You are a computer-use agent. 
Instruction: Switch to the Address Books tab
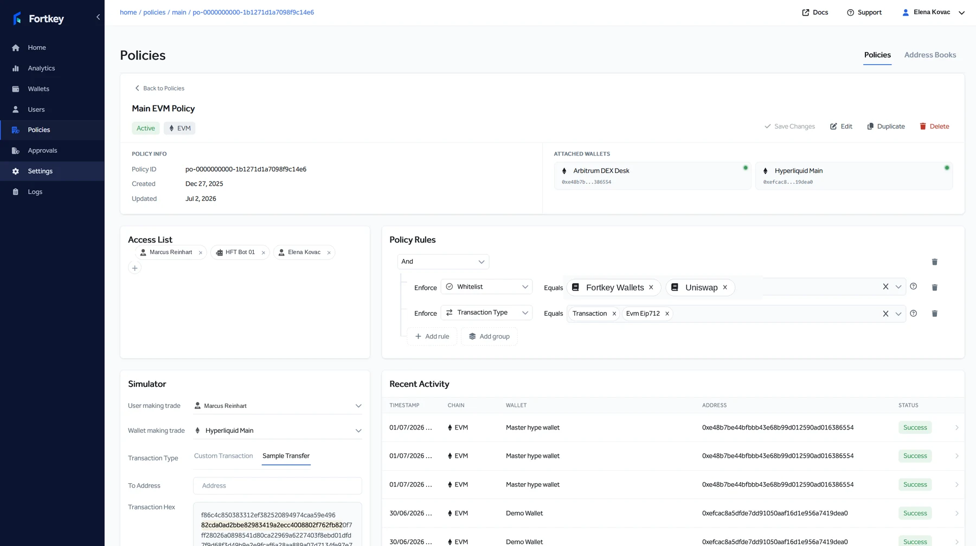[930, 55]
